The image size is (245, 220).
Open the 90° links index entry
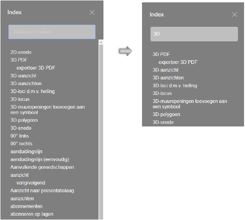point(20,136)
